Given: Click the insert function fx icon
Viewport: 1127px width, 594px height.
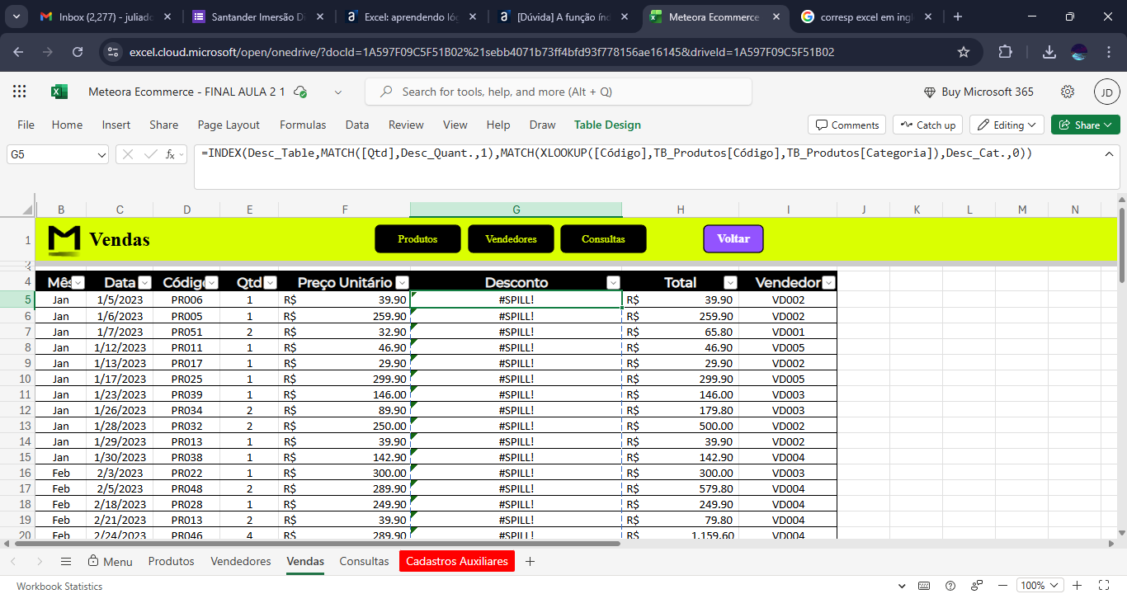Looking at the screenshot, I should (x=172, y=153).
